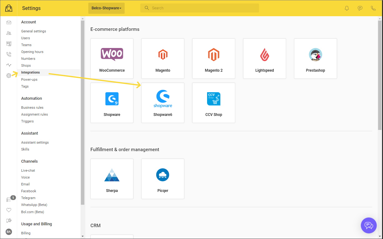Select the Magento 2 integration card
Image resolution: width=383 pixels, height=239 pixels.
(214, 59)
